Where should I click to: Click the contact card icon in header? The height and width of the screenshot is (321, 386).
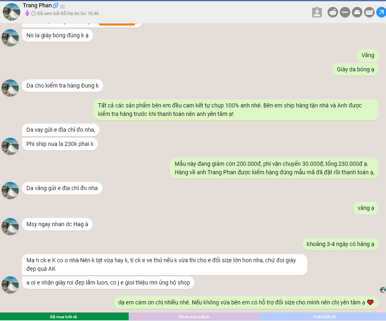[317, 13]
